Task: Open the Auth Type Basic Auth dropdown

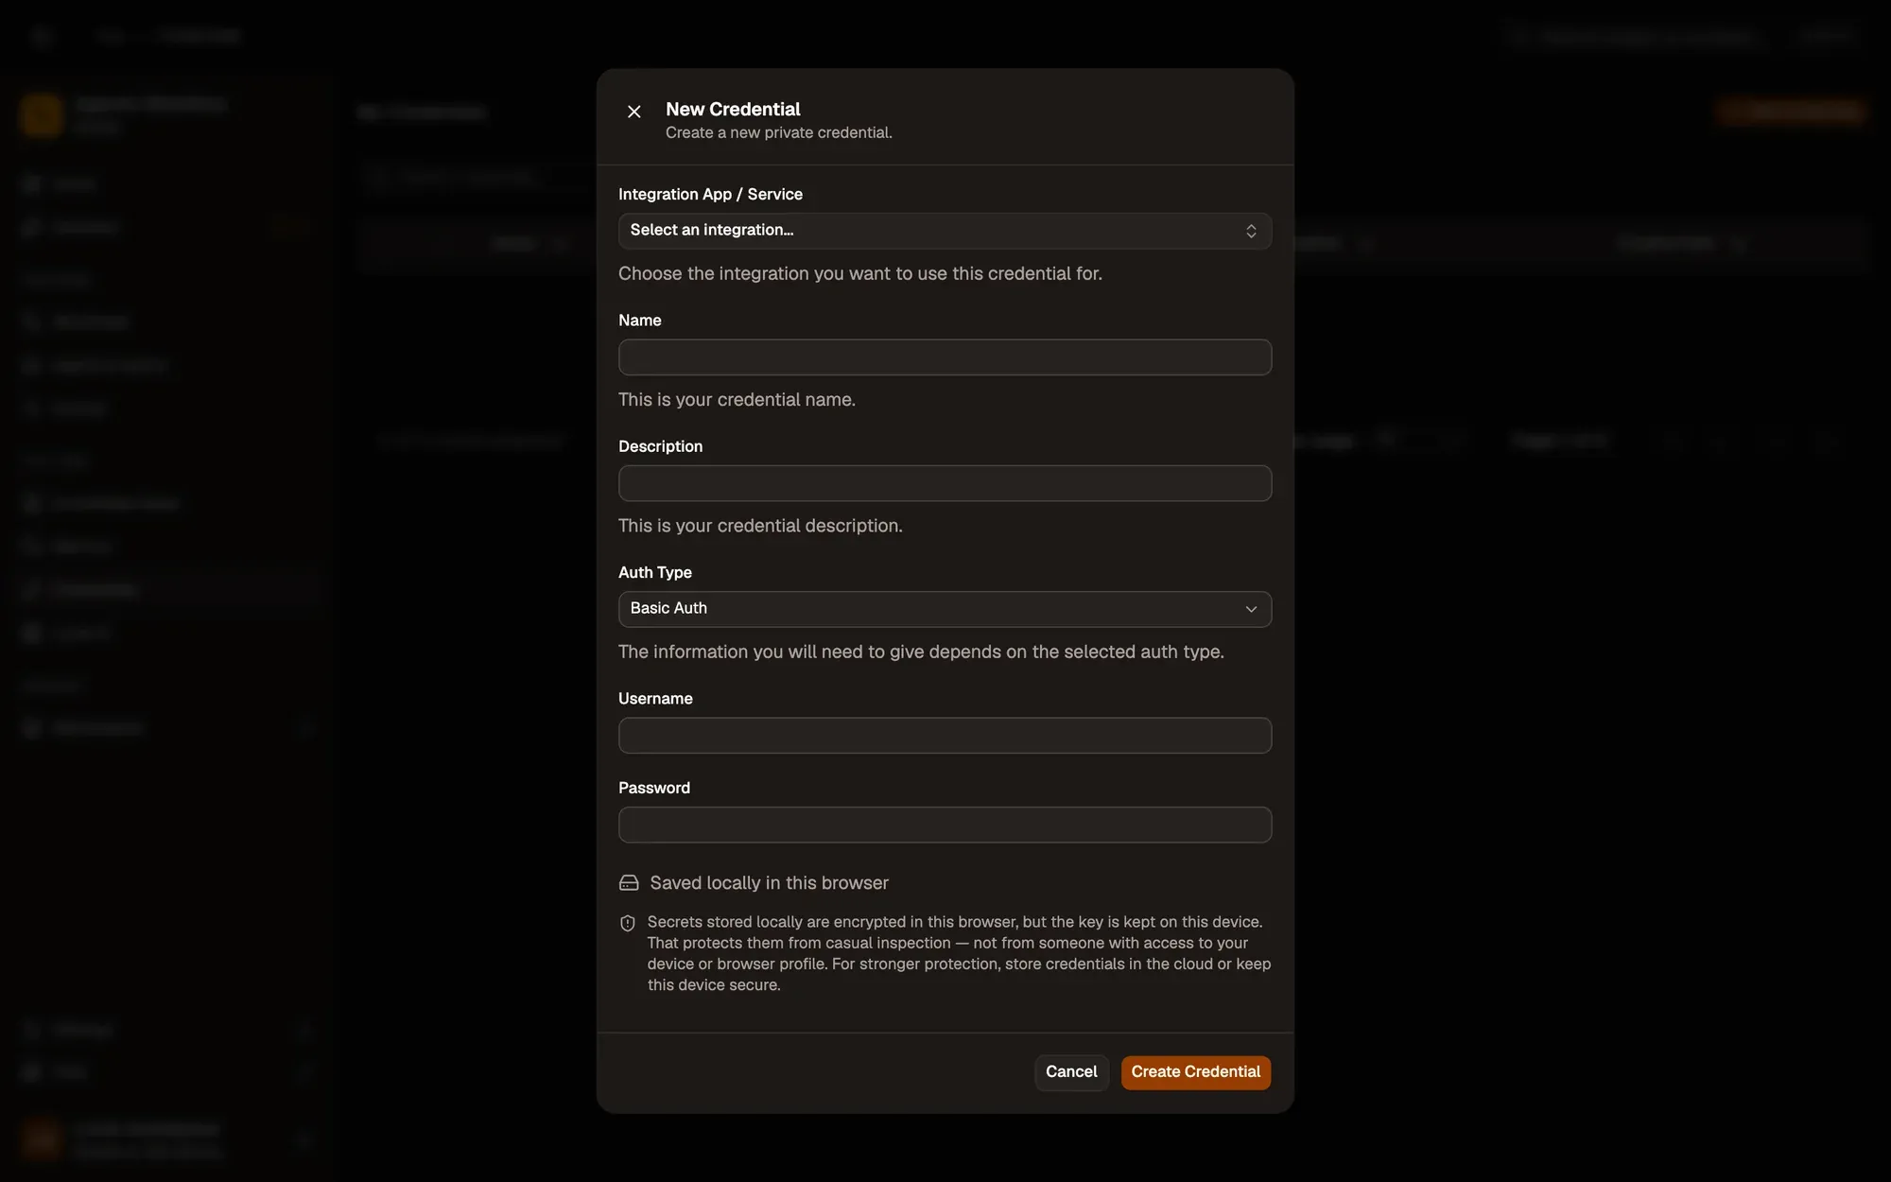Action: [x=945, y=609]
